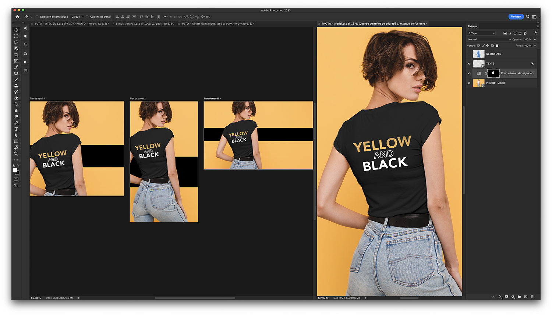
Task: Click the Opacité 100 % field
Action: tap(528, 39)
